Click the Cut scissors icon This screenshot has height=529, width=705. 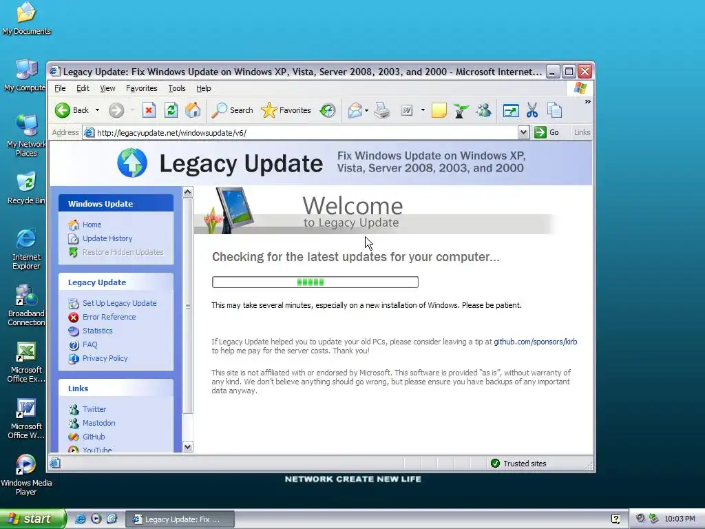[x=532, y=110]
